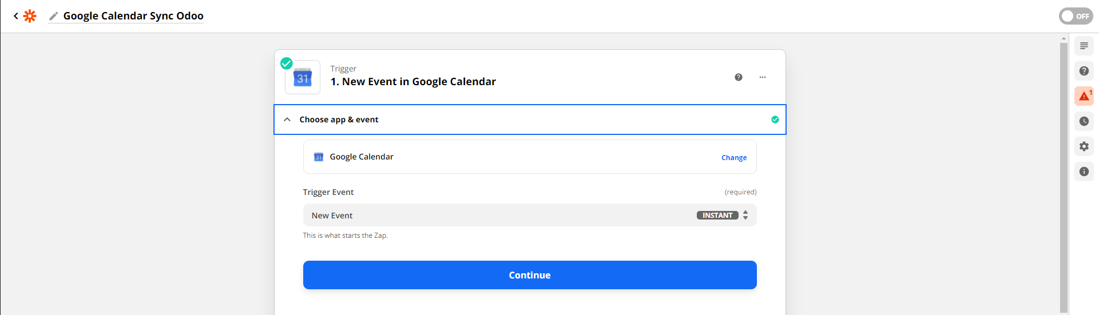Viewport: 1099px width, 315px height.
Task: Click the vertical page scrollbar
Action: coord(1064,172)
